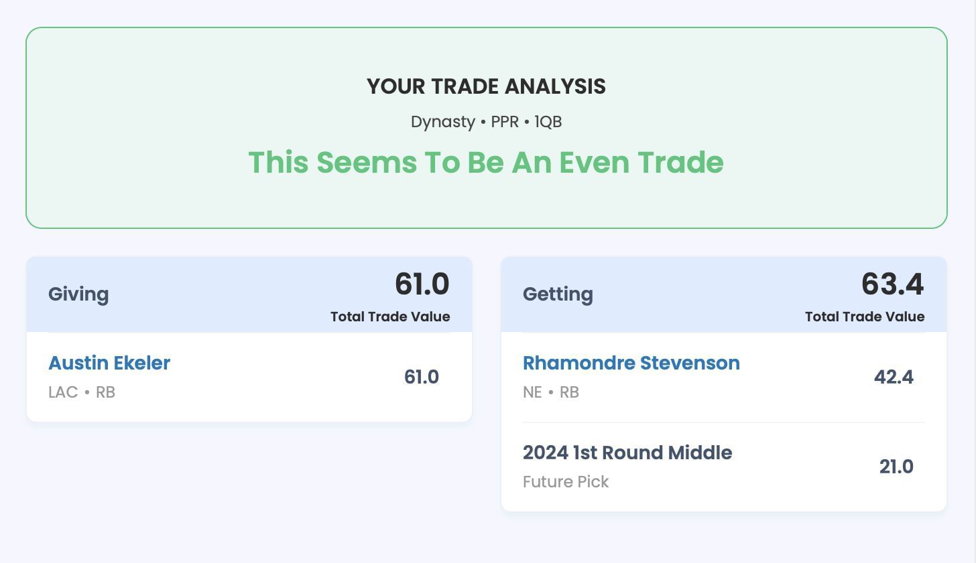Image resolution: width=980 pixels, height=563 pixels.
Task: Click Rhamondre Stevenson's 42.4 trade value
Action: click(x=893, y=377)
